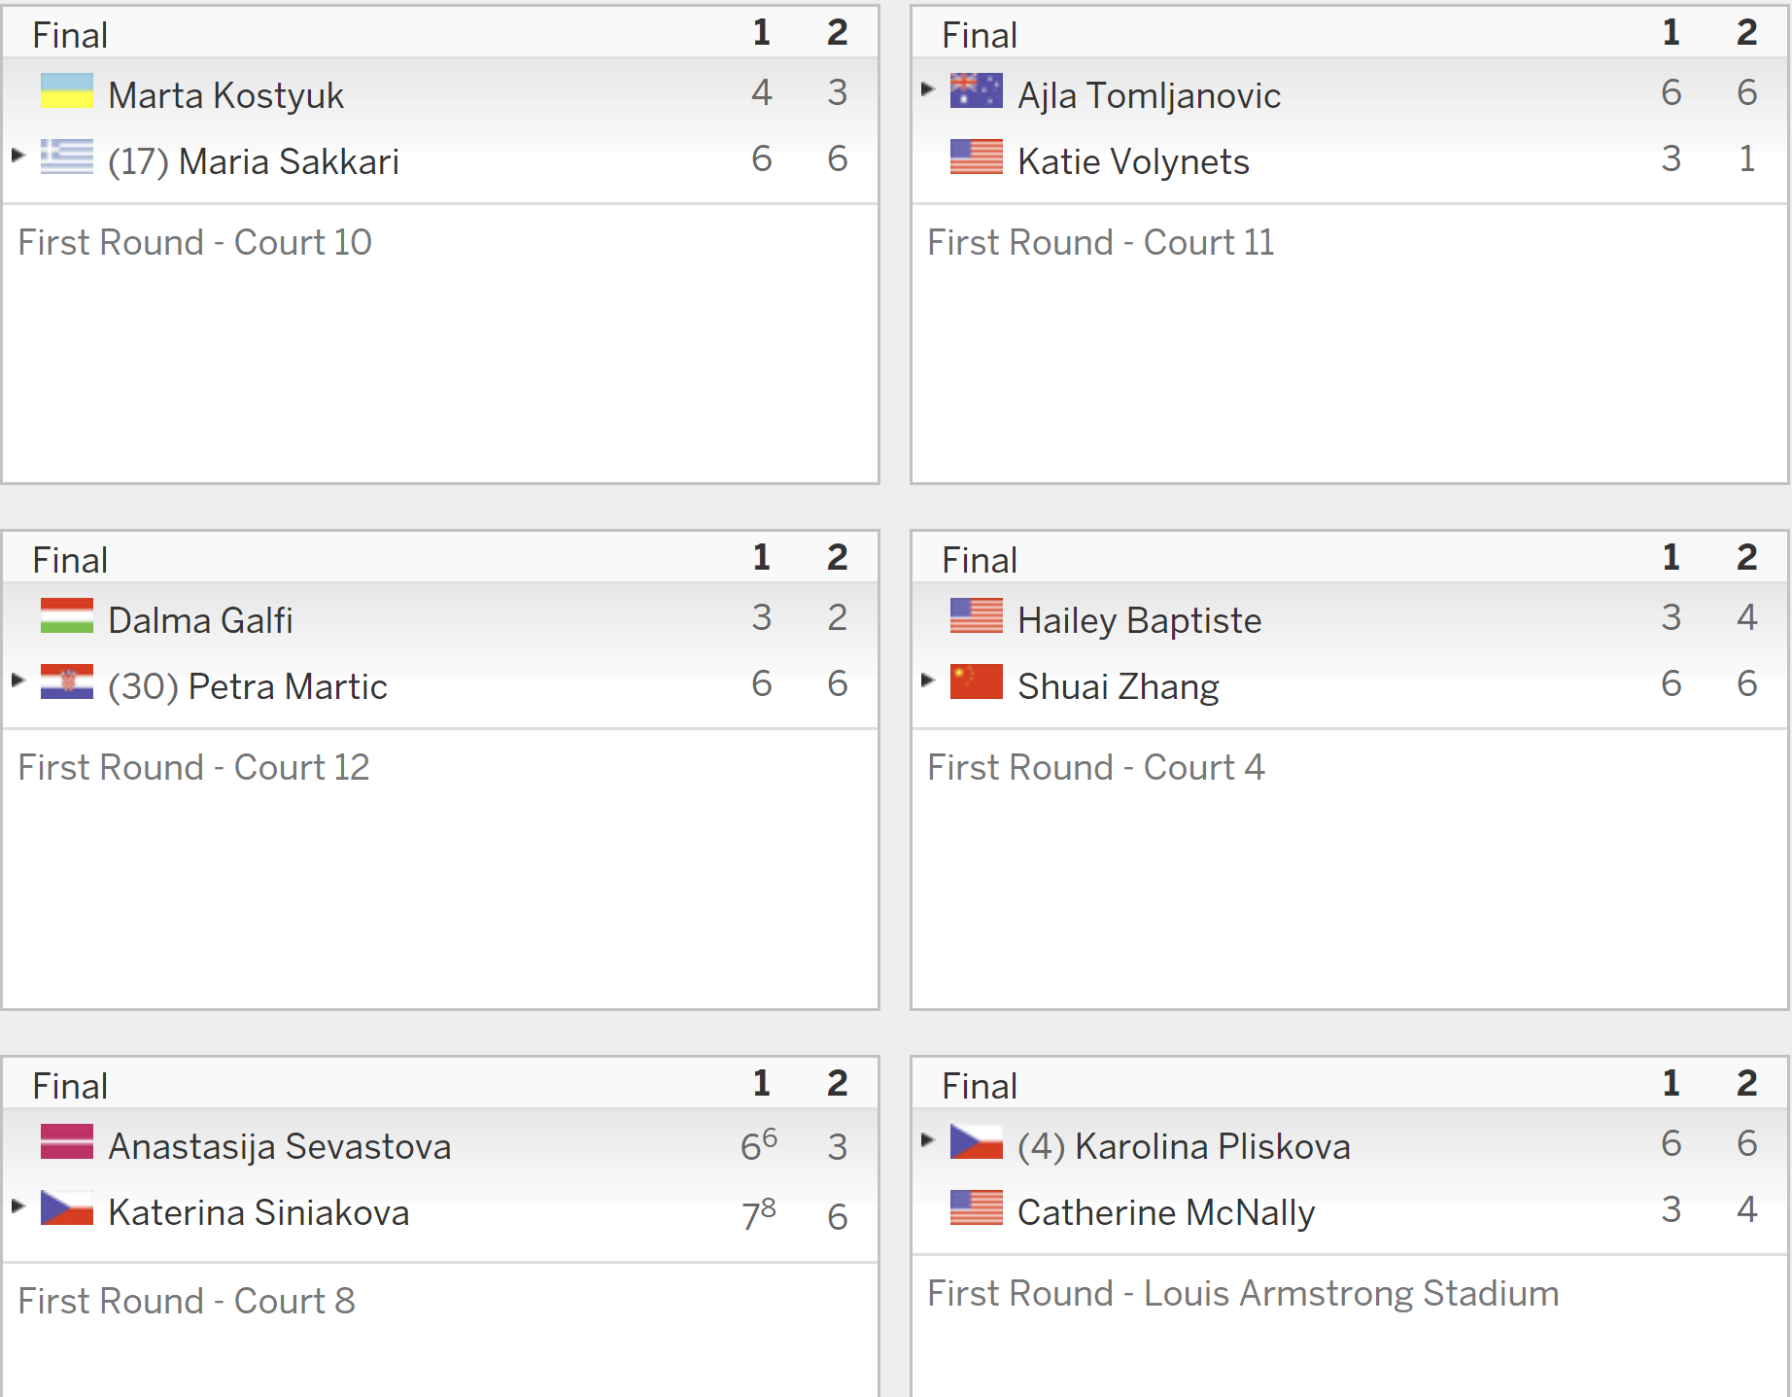
Task: Click the Croatia flag beside Petra Martic
Action: tap(67, 682)
